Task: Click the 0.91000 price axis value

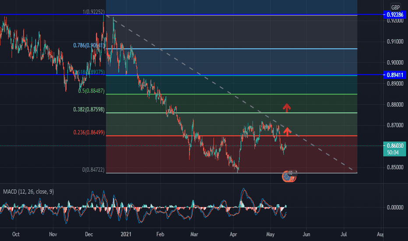Action: click(395, 42)
